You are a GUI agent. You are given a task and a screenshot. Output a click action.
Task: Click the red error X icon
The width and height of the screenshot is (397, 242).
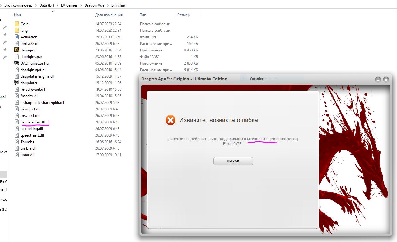coord(170,120)
